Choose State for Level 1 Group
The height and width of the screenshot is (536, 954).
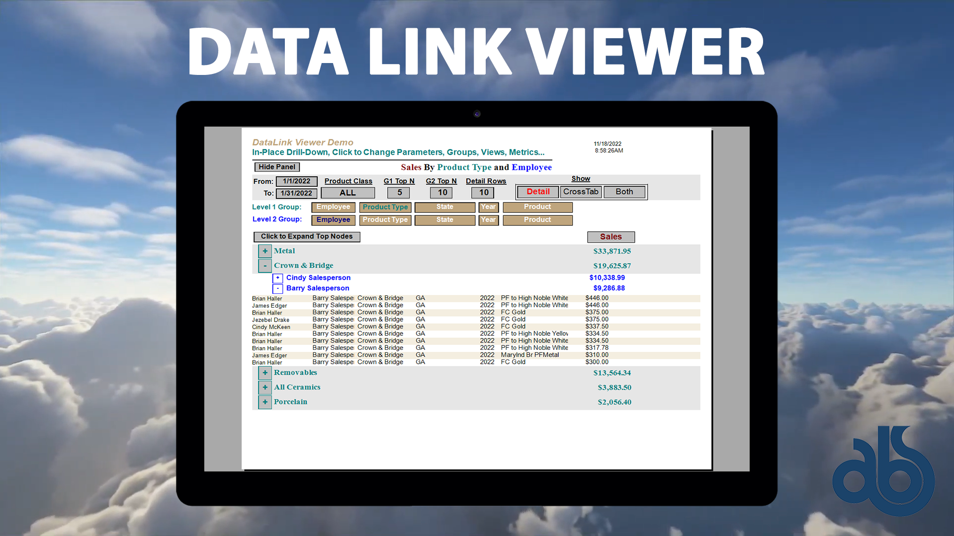point(444,207)
